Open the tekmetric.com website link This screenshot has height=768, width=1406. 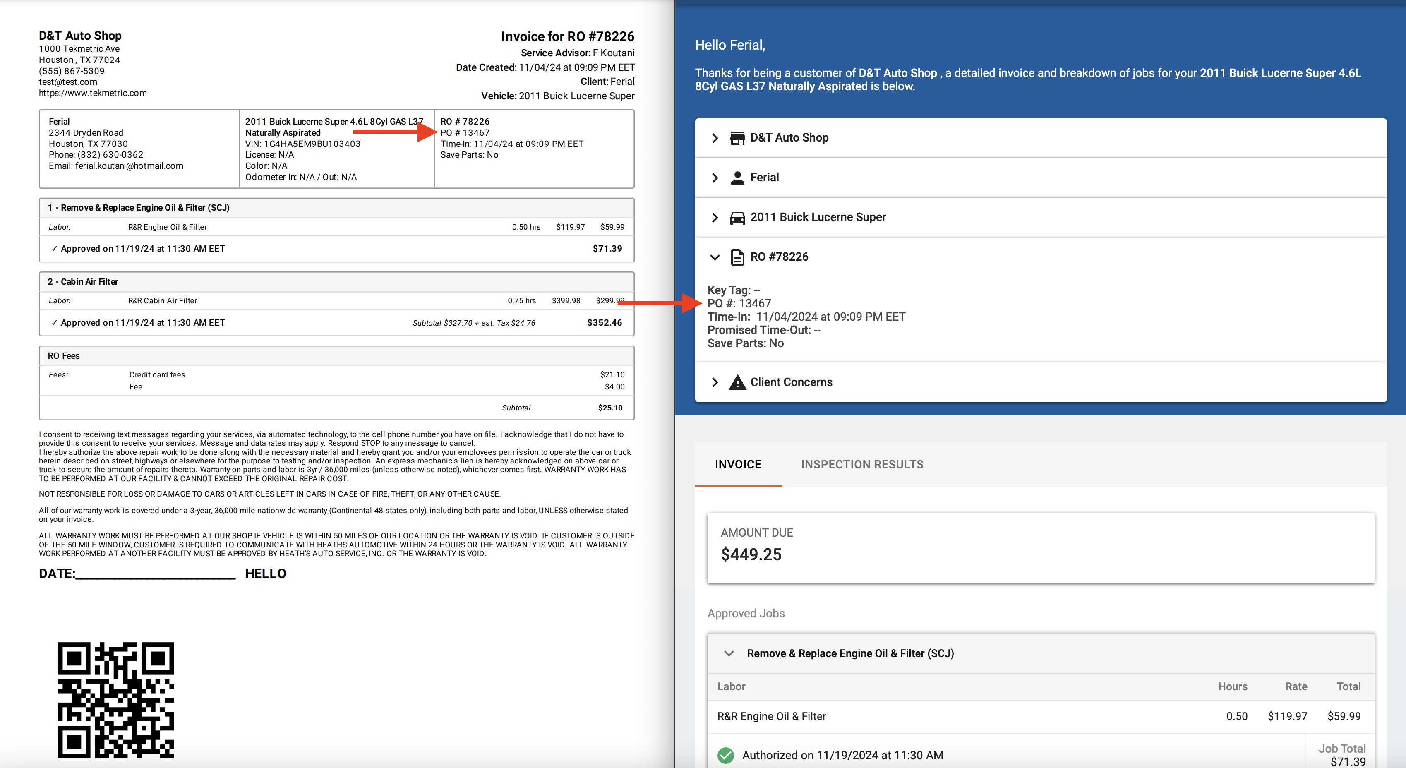(x=93, y=94)
